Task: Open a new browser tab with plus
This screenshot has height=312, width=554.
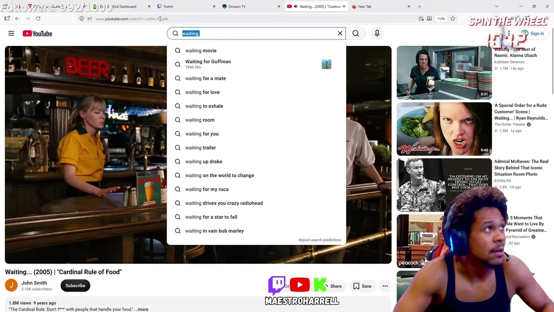Action: (x=419, y=6)
